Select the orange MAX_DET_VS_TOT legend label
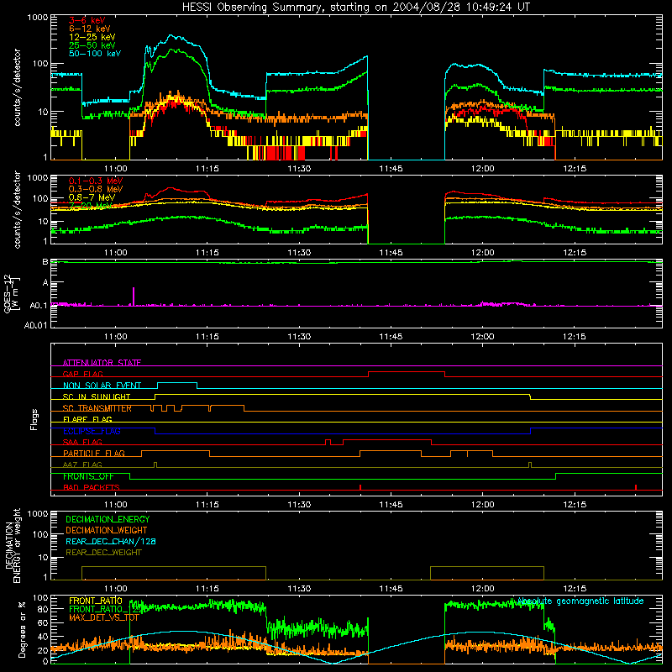 [103, 617]
